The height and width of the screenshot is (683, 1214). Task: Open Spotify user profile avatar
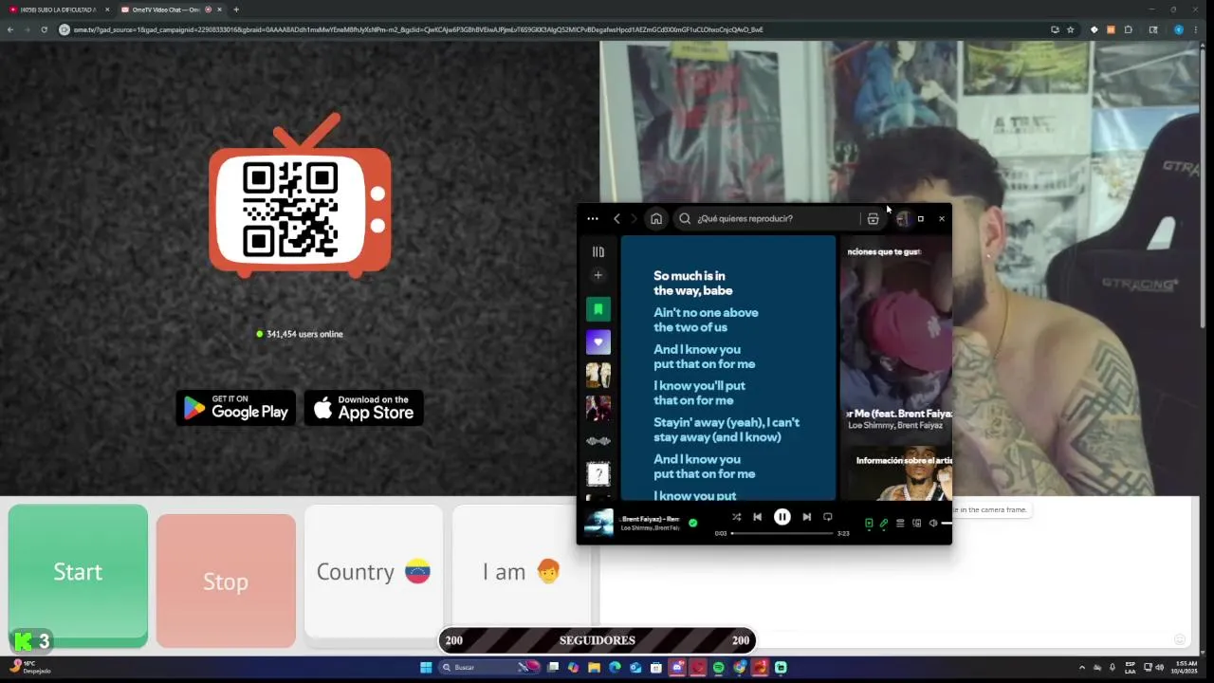[902, 218]
